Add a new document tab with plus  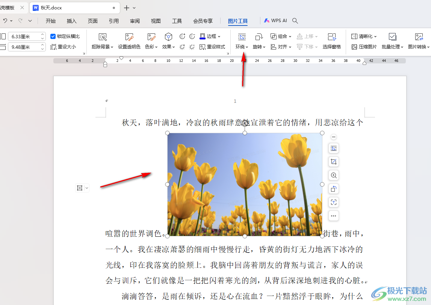(126, 8)
